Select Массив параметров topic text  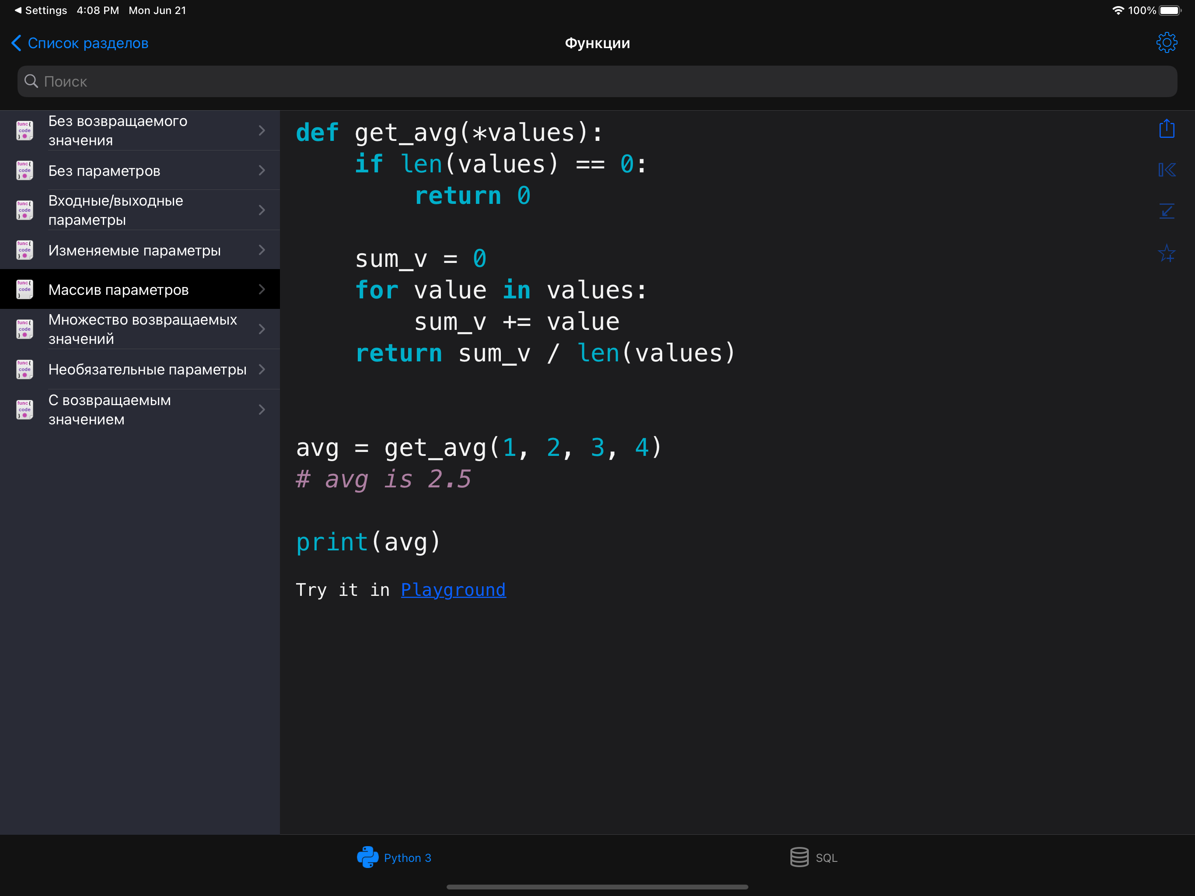[x=118, y=290]
